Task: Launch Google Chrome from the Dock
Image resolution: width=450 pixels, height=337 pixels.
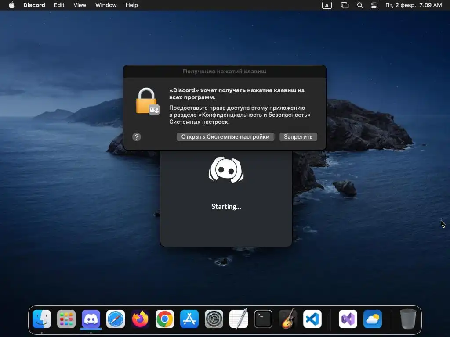Action: point(165,319)
